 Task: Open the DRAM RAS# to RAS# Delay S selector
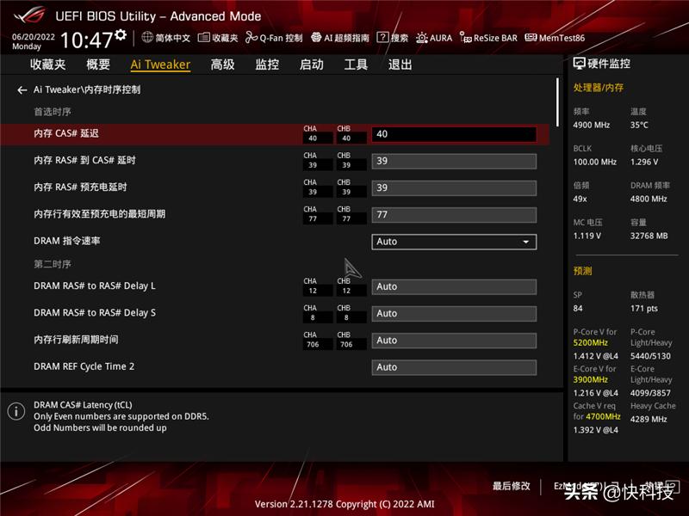click(x=454, y=313)
